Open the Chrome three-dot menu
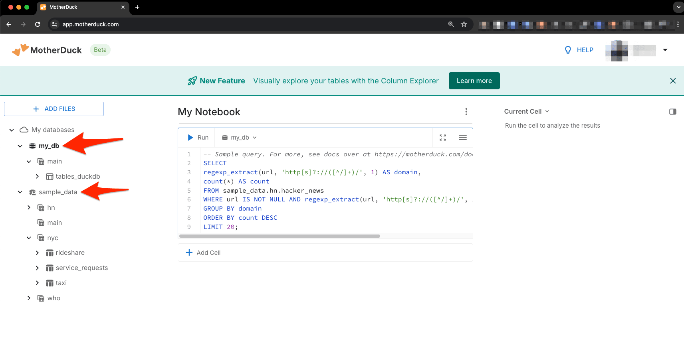The width and height of the screenshot is (684, 337). click(x=678, y=24)
